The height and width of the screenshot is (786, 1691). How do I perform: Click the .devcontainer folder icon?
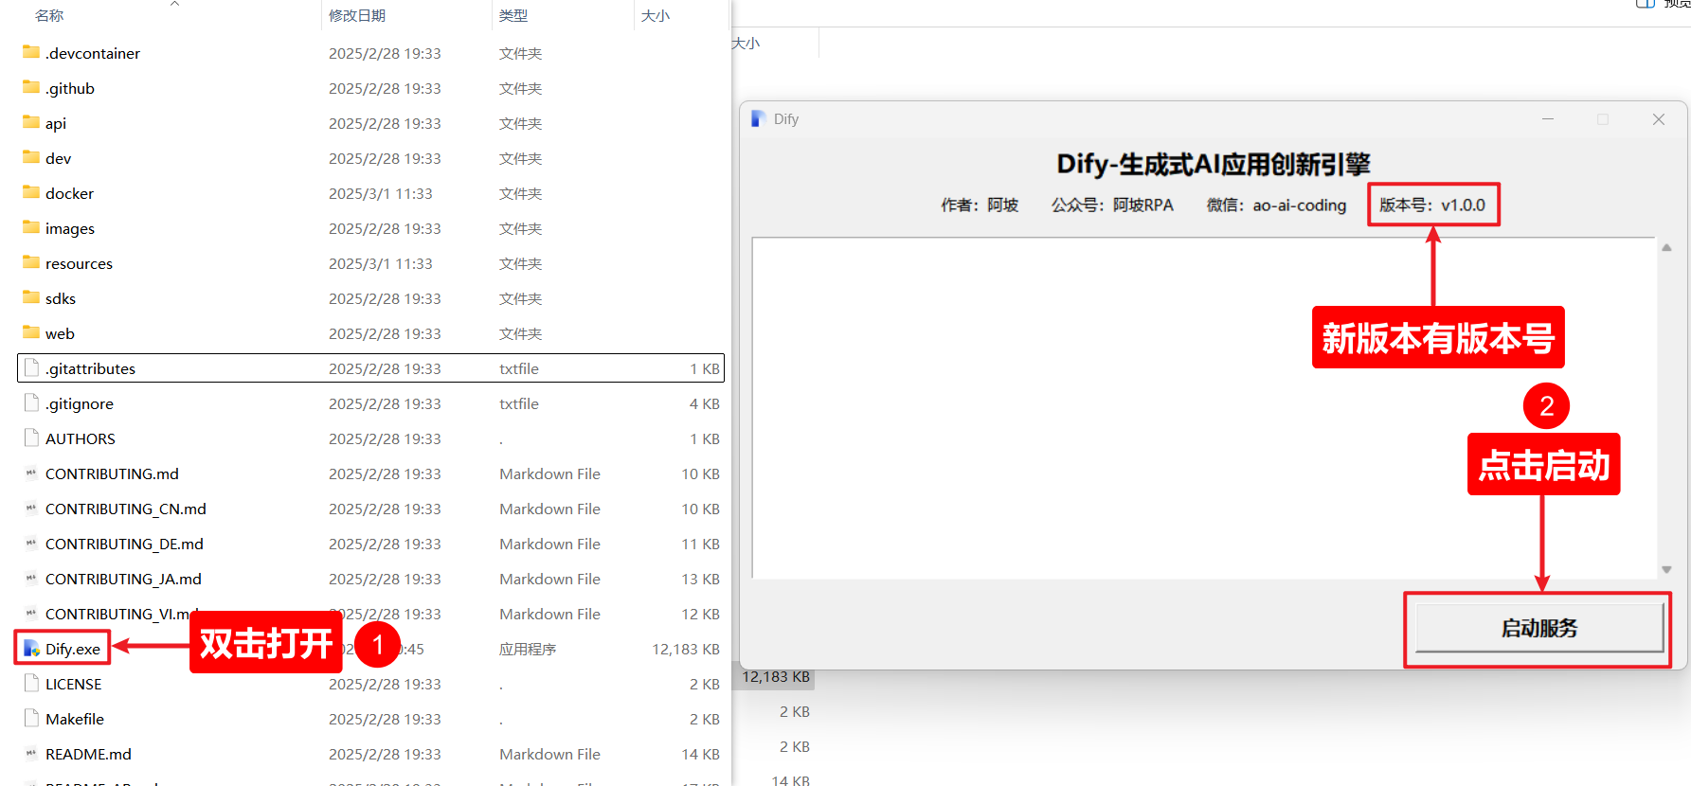(31, 52)
